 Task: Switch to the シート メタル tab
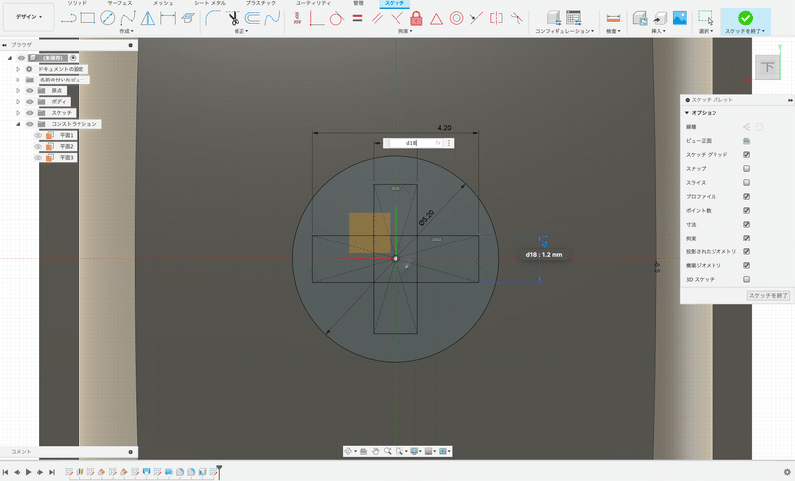[x=210, y=3]
